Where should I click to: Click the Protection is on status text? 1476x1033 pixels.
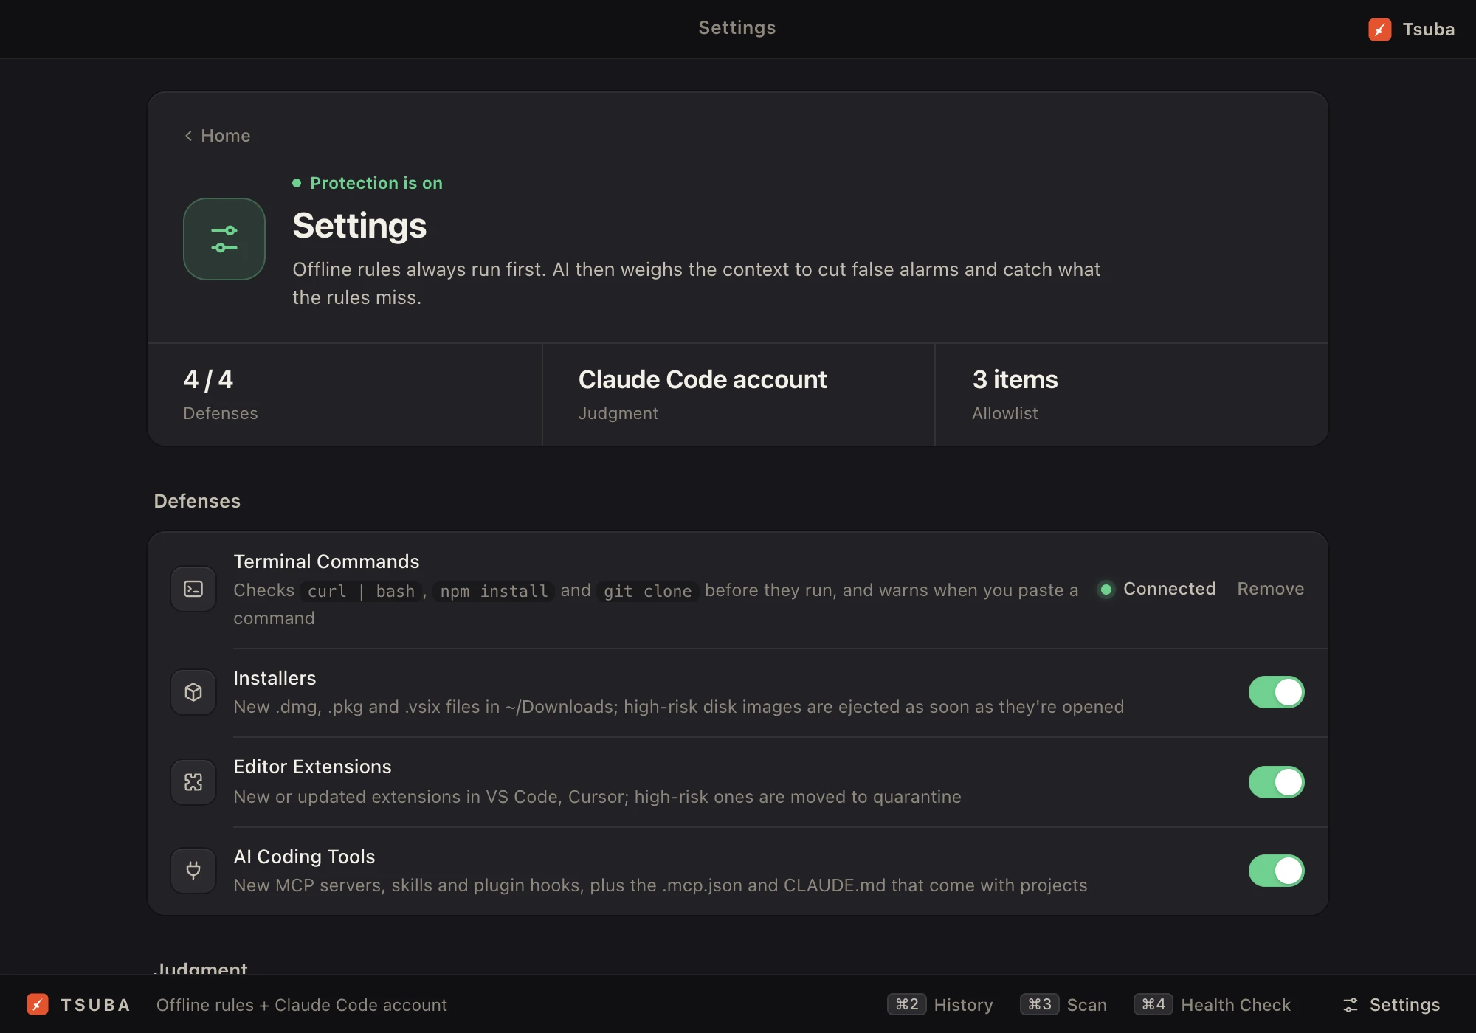[x=376, y=183]
